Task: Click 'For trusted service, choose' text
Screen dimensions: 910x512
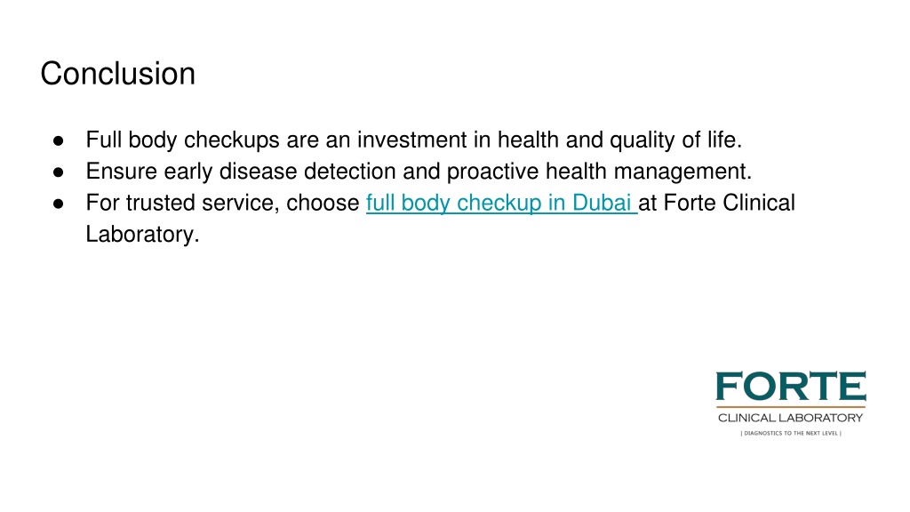Action: [223, 203]
